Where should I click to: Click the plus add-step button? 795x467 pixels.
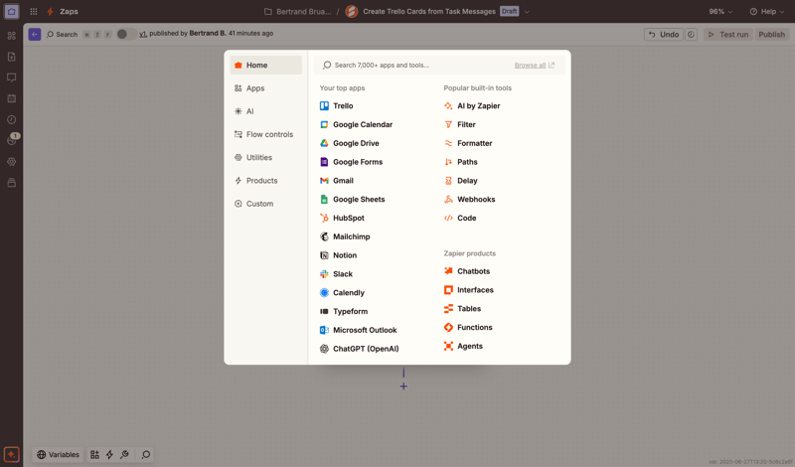(403, 387)
